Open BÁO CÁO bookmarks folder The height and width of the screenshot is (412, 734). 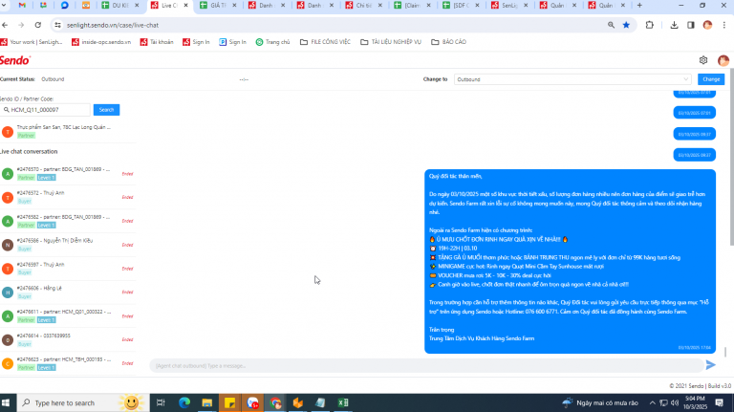[448, 42]
